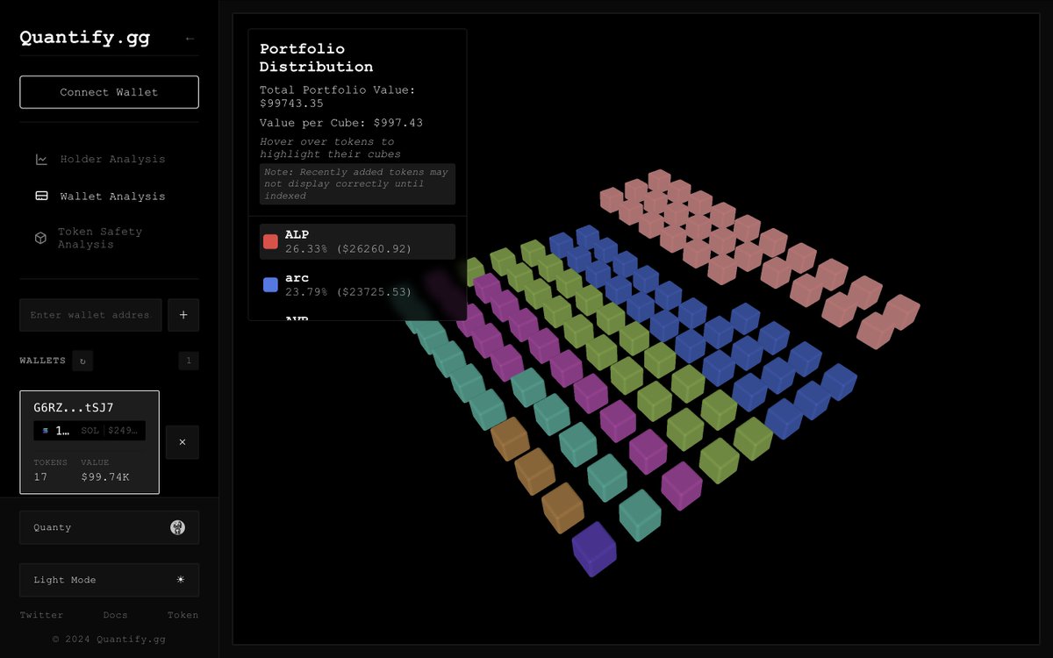Click the Token Safety cube icon
This screenshot has width=1053, height=658.
(x=40, y=238)
